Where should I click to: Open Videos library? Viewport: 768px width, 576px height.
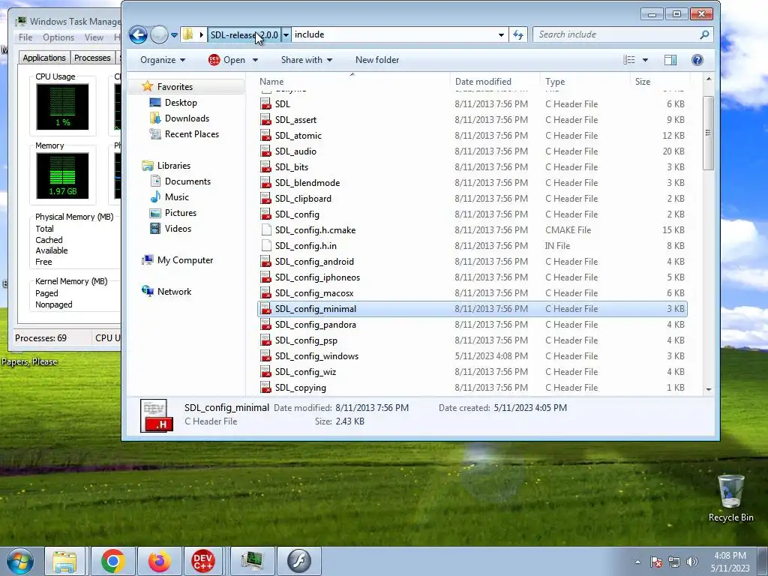click(x=178, y=228)
